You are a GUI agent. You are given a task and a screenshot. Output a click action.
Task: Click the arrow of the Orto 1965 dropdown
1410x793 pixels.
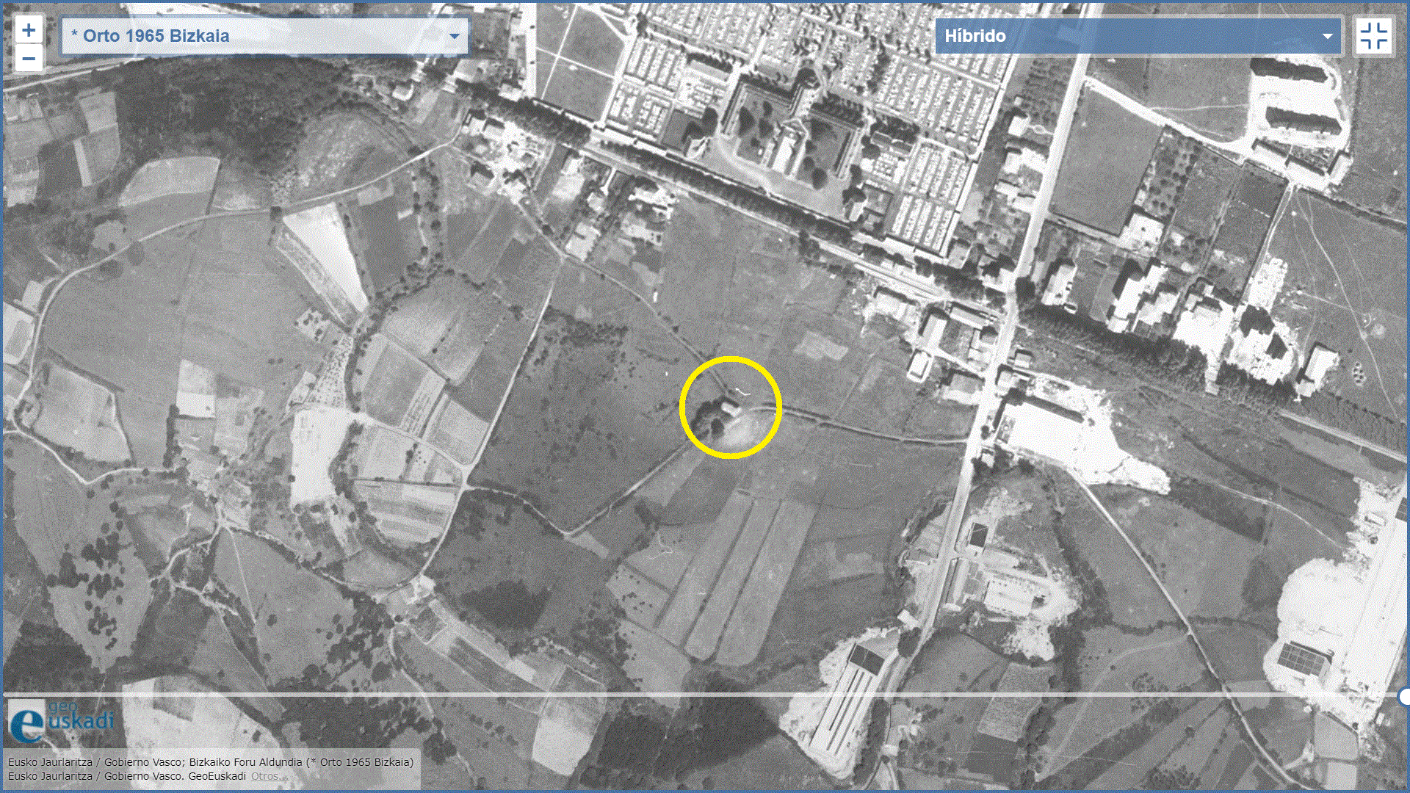pos(455,36)
